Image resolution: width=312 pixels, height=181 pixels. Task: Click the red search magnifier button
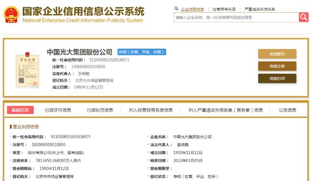[x=304, y=17]
